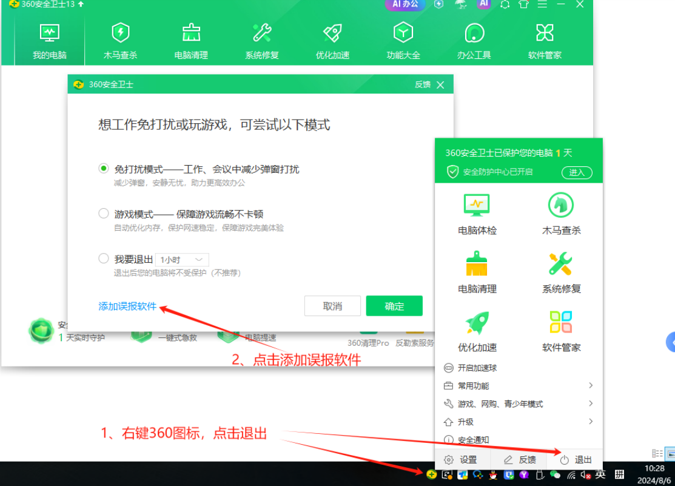
Task: Click the lightning hexagon icon in the title bar
Action: 438,4
